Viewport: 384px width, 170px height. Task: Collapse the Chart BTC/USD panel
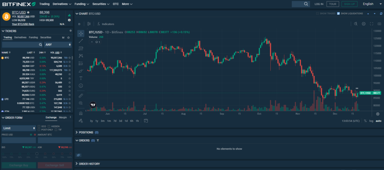[77, 14]
